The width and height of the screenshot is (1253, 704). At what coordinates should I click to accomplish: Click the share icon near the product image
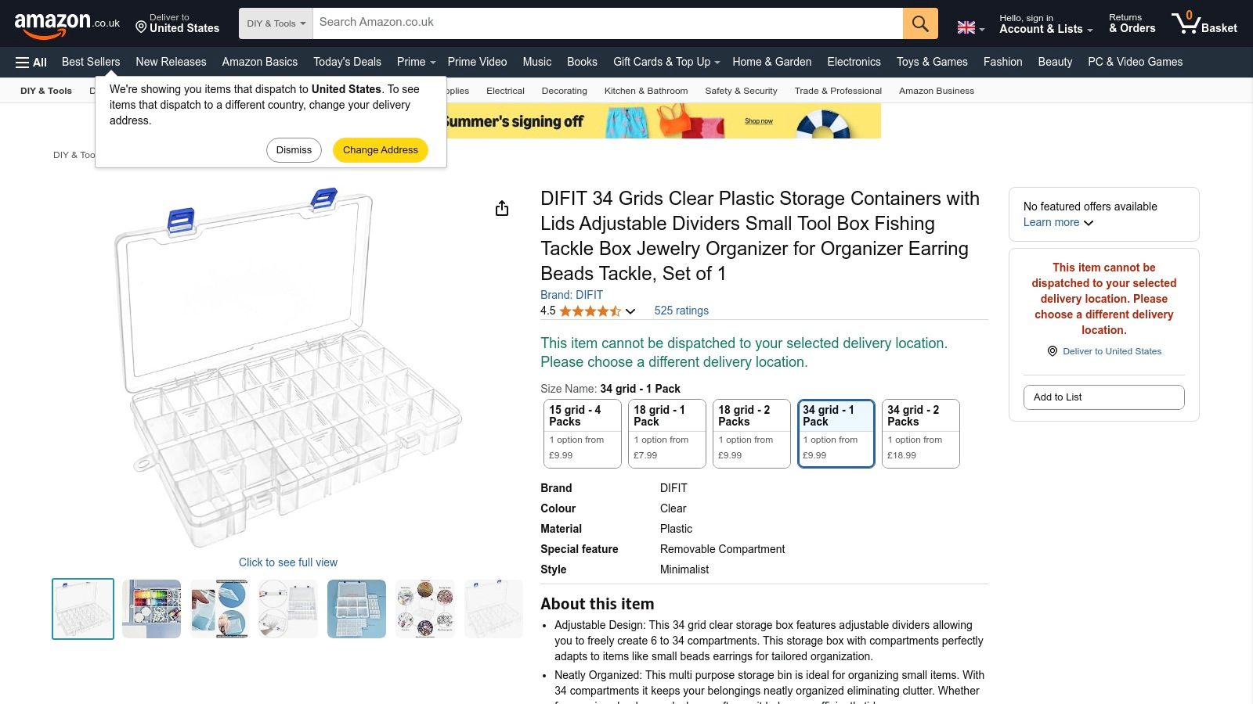click(x=501, y=208)
